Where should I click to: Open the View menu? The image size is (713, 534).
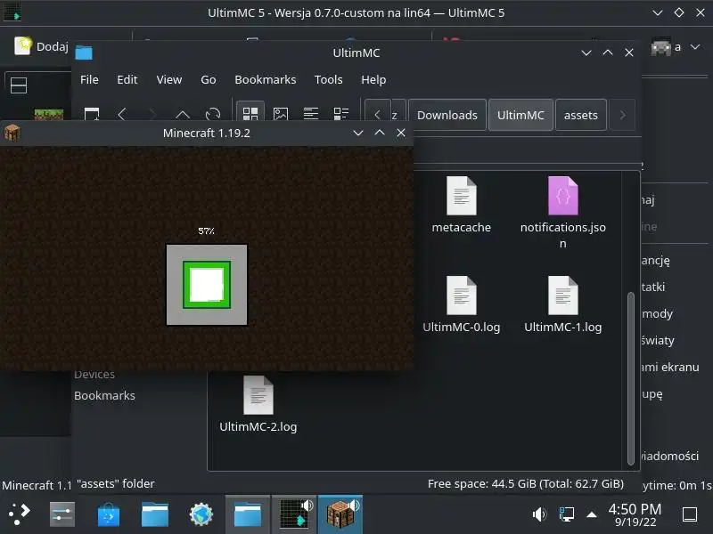(x=169, y=79)
